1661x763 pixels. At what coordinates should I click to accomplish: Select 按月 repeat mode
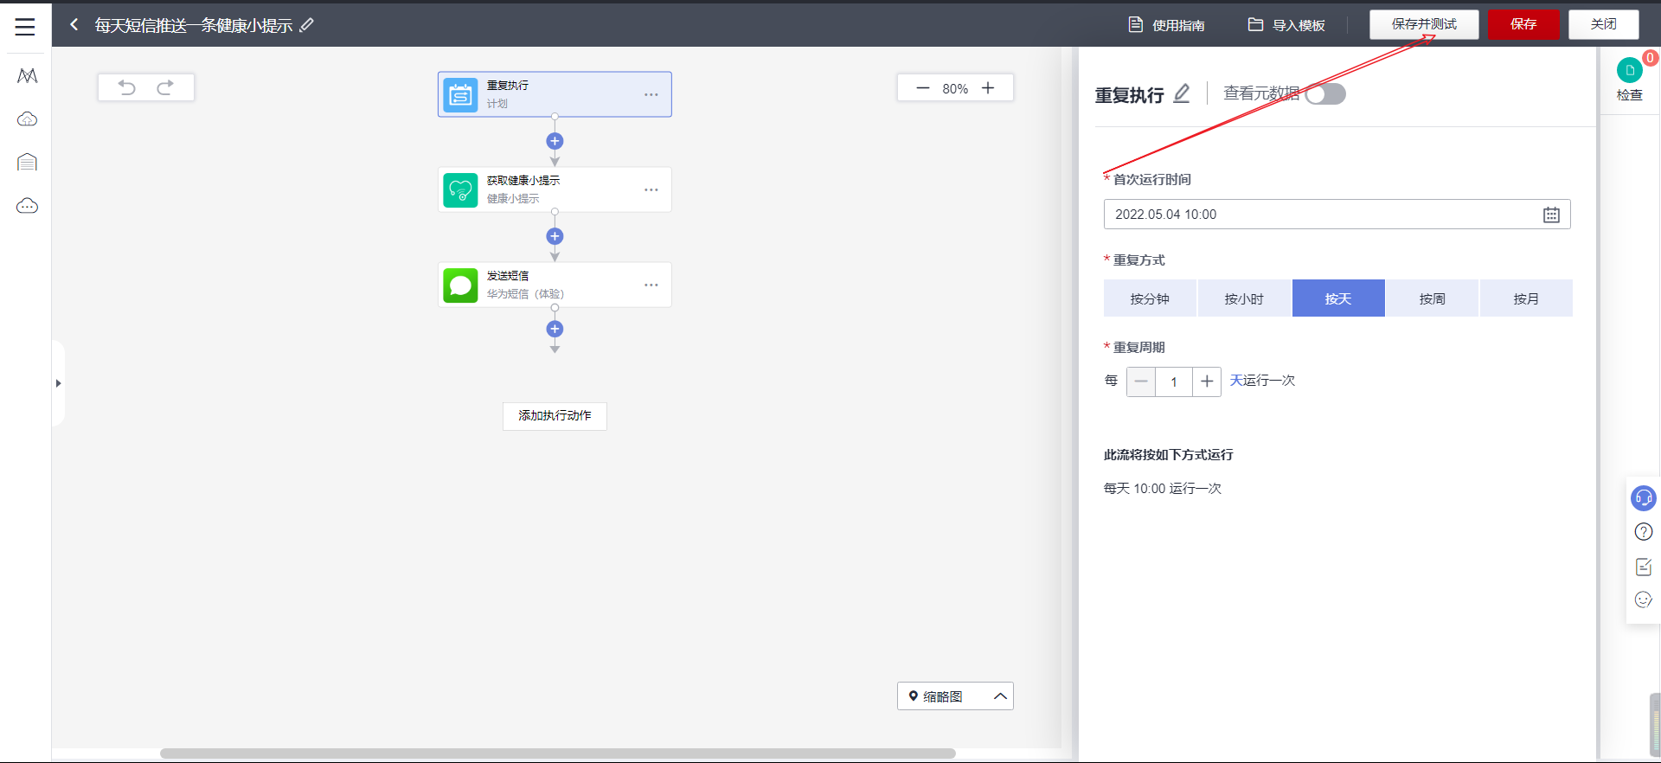1526,298
